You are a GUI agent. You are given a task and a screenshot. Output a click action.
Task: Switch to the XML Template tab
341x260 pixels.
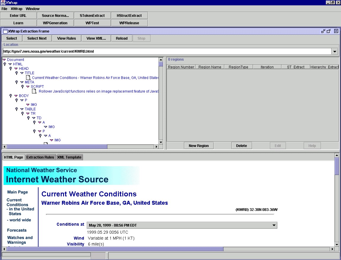point(69,157)
